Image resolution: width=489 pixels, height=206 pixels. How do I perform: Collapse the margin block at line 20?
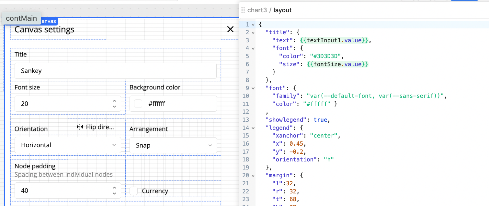point(253,176)
